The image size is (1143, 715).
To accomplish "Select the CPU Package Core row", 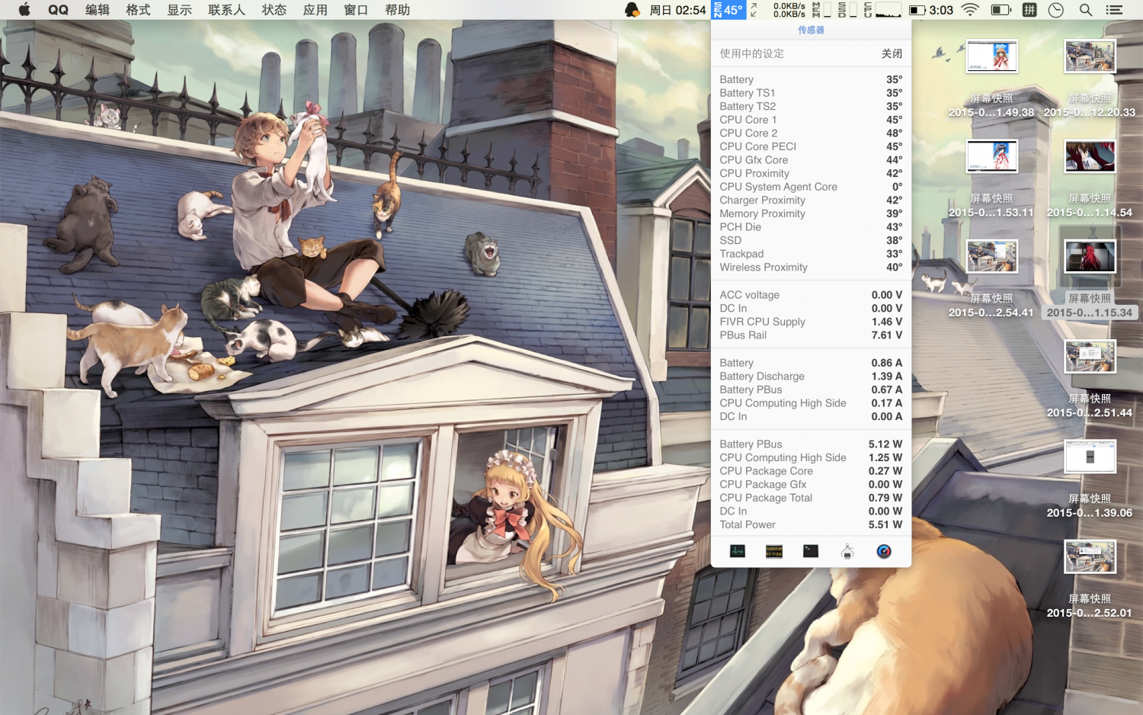I will click(x=811, y=471).
